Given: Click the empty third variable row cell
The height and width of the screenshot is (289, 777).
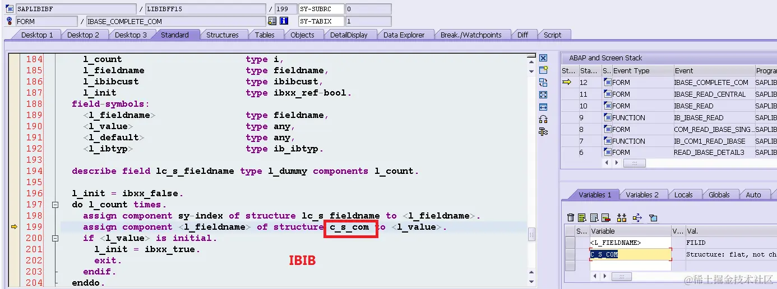Looking at the screenshot, I should click(x=630, y=266).
